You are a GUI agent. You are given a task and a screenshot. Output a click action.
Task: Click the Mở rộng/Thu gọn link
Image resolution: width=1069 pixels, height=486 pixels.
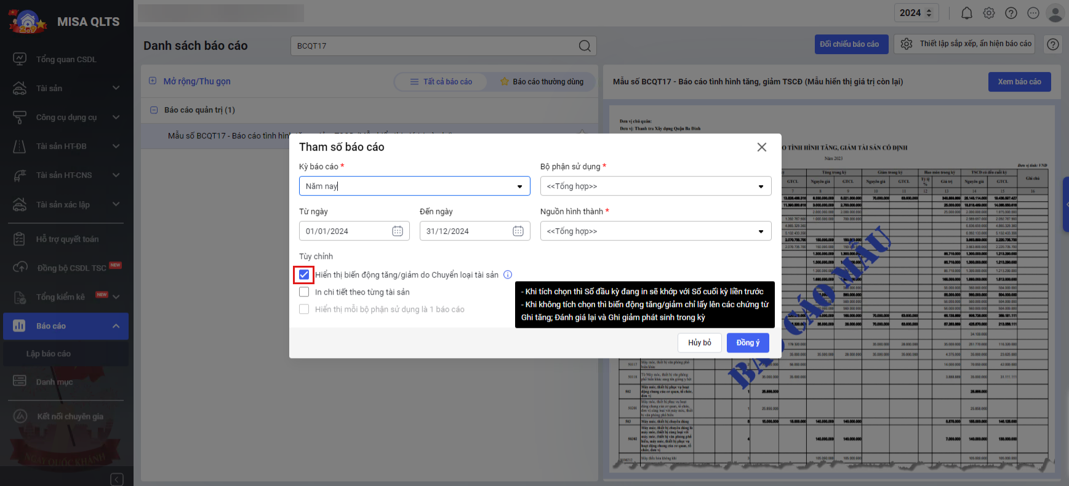point(197,81)
